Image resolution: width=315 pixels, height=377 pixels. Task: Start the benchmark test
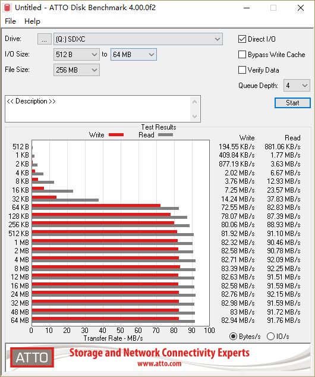pos(292,103)
